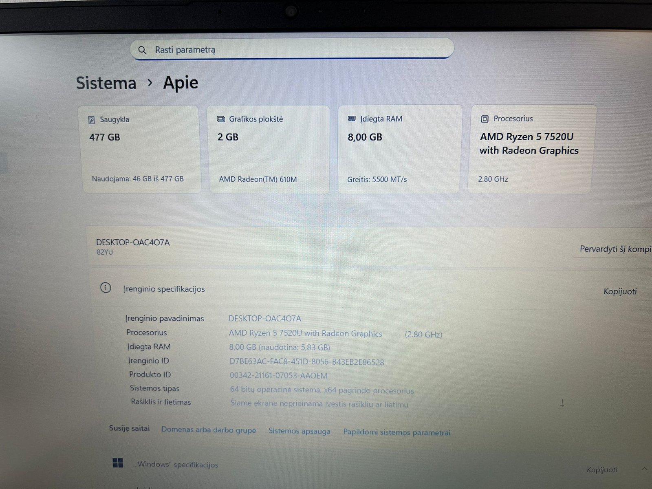Screen dimensions: 652x489
Task: Click the Įdiegta RAM memory icon
Action: pyautogui.click(x=352, y=119)
